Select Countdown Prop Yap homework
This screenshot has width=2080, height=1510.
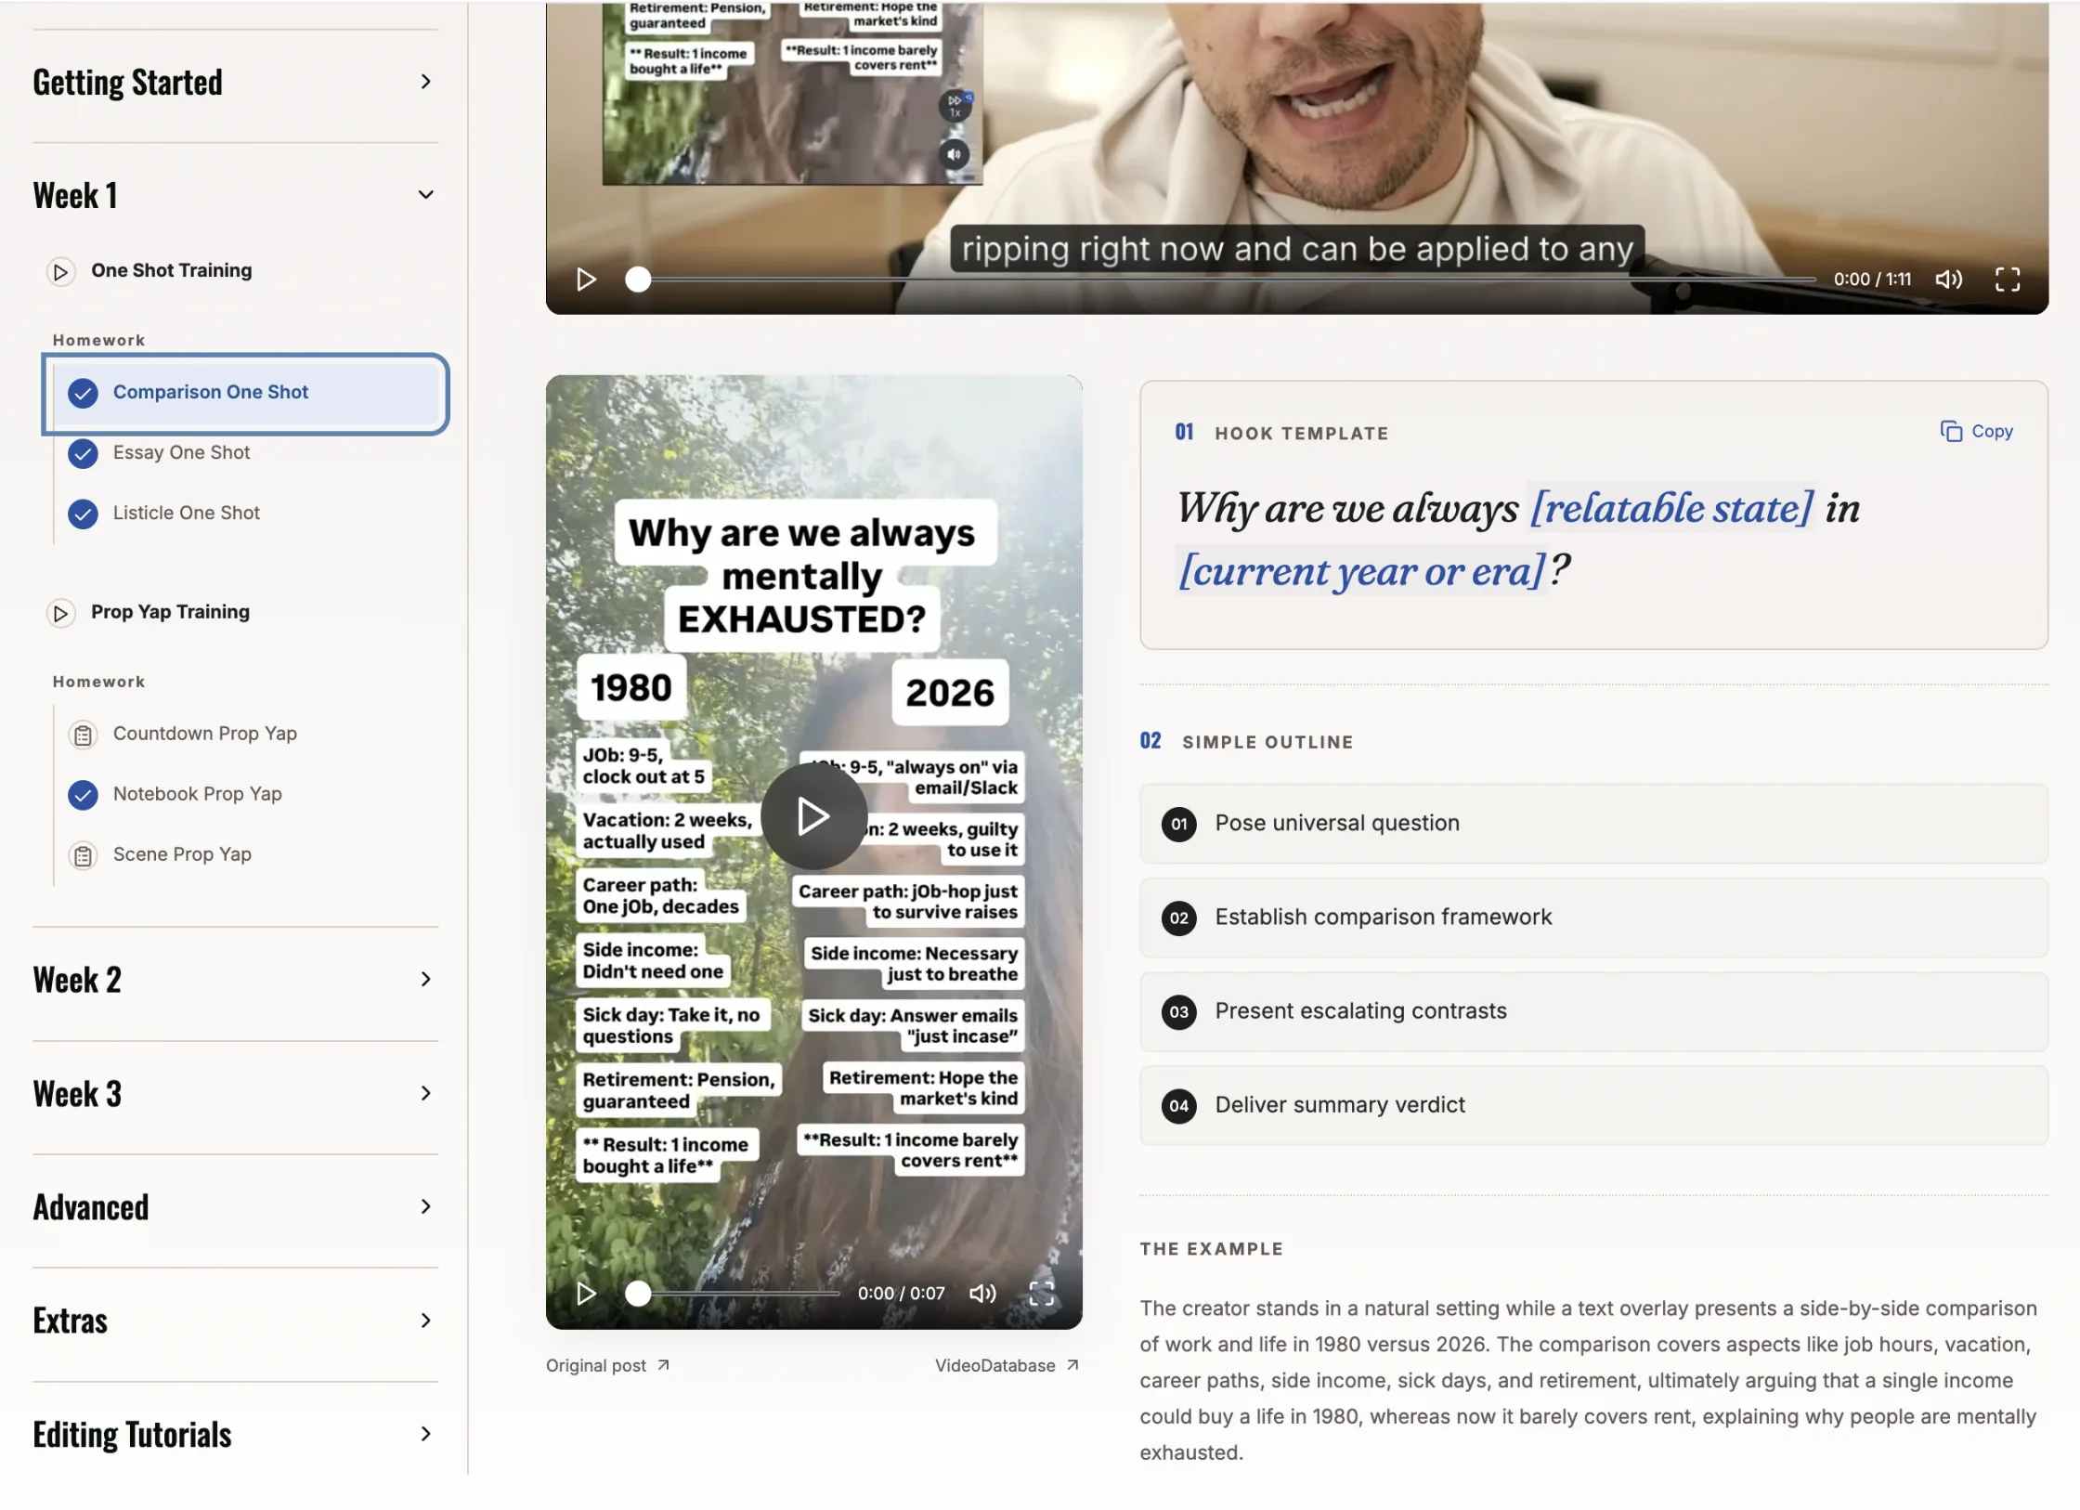pyautogui.click(x=204, y=735)
